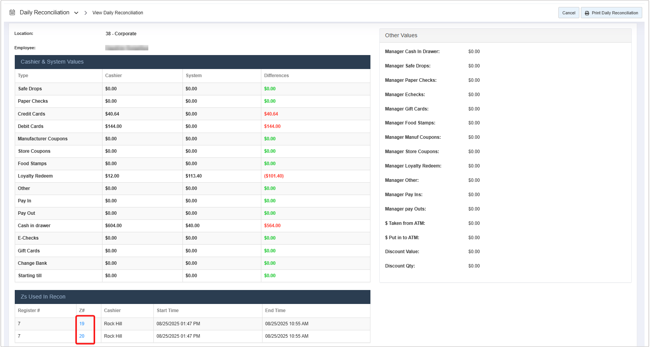Click the calendar icon beside Daily Reconciliation
This screenshot has width=650, height=347.
[x=12, y=12]
